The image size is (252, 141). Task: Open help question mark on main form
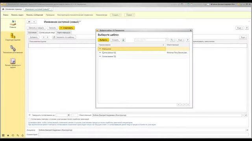[x=247, y=28]
